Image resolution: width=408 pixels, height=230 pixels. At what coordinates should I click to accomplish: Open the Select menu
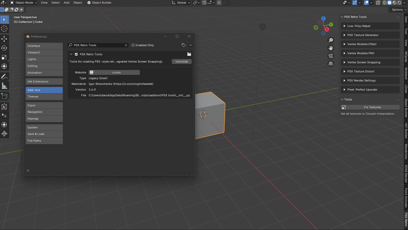(x=56, y=3)
